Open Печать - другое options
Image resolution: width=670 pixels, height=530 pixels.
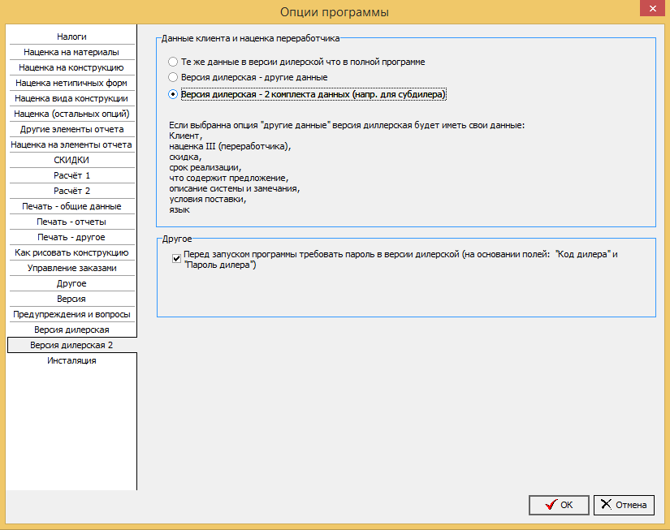pos(71,237)
